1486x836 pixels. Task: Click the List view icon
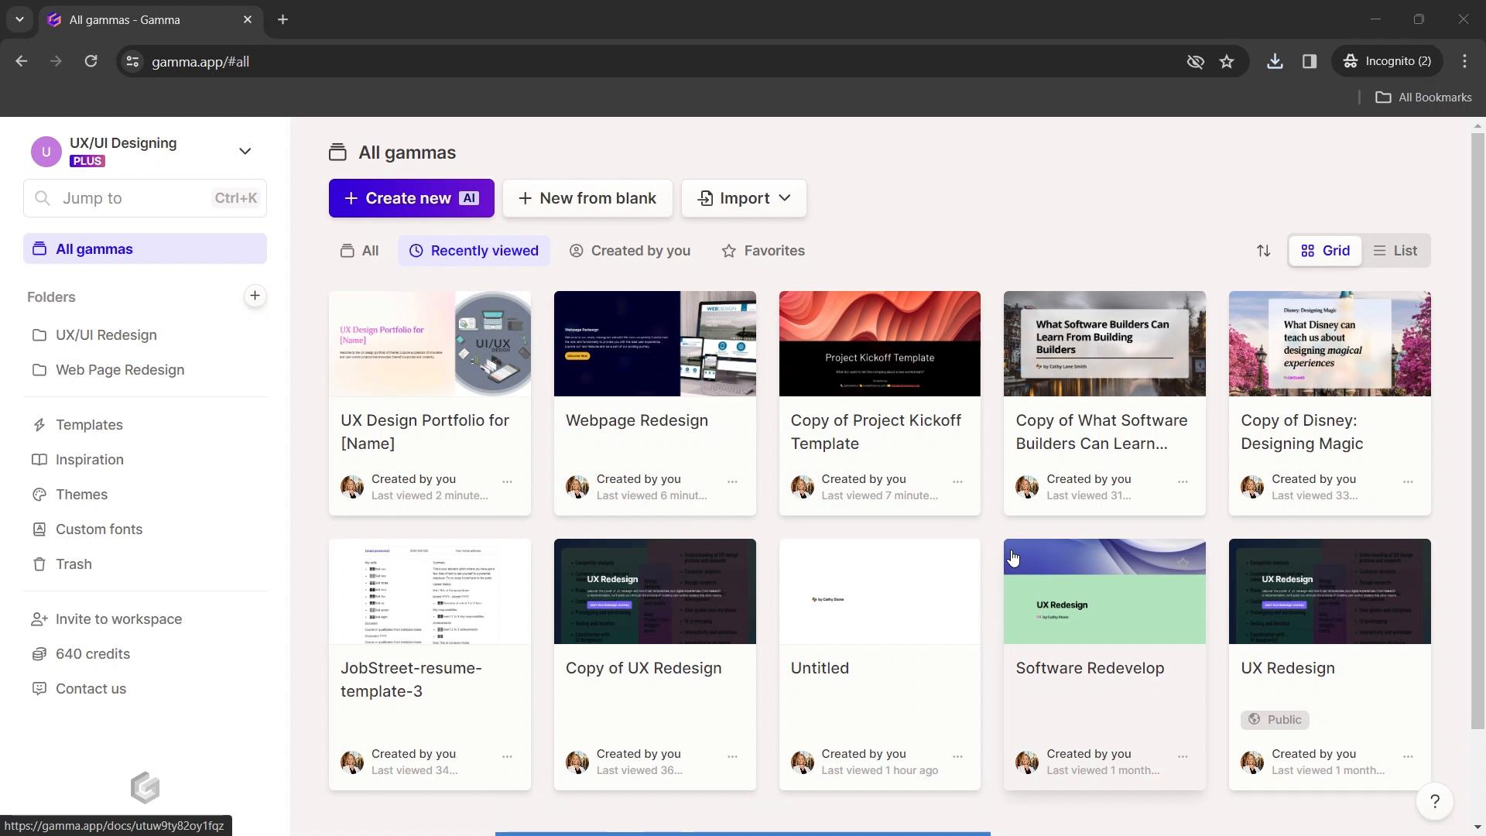[x=1395, y=250]
